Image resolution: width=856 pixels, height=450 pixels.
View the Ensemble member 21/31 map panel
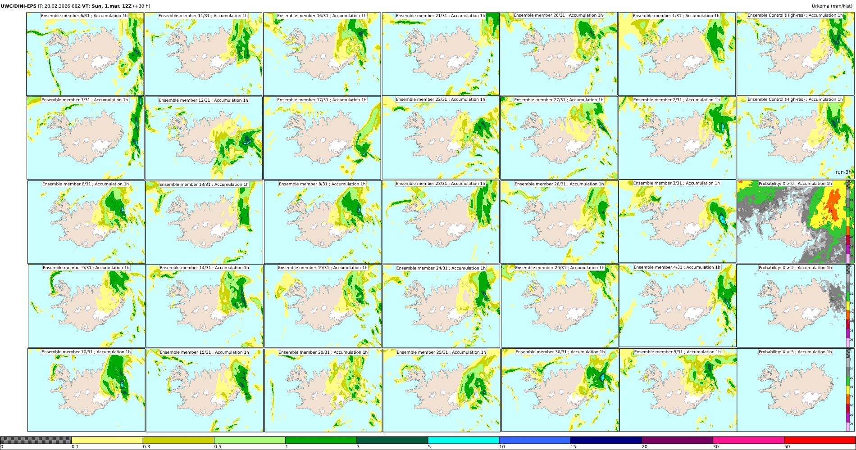tap(441, 54)
